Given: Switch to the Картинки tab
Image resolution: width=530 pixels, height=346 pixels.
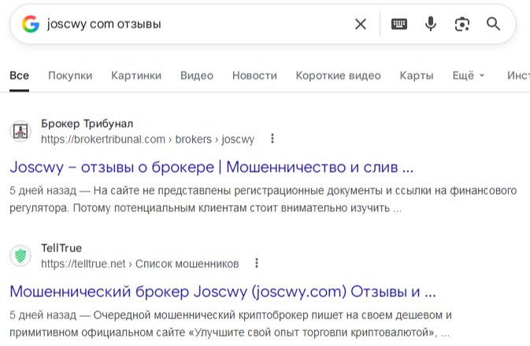Looking at the screenshot, I should click(136, 76).
